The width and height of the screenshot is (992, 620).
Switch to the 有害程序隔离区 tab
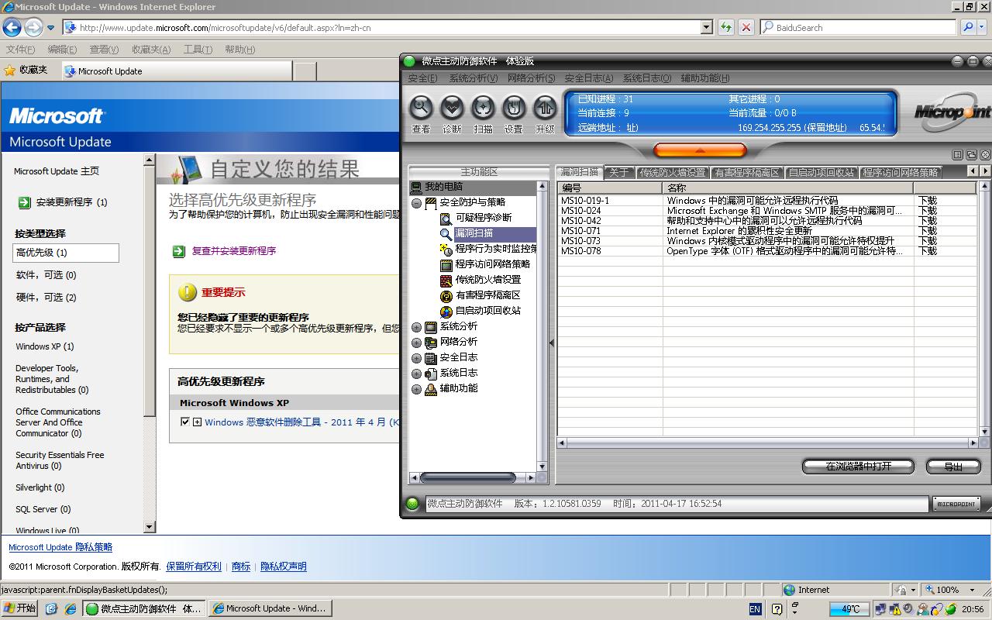tap(746, 173)
